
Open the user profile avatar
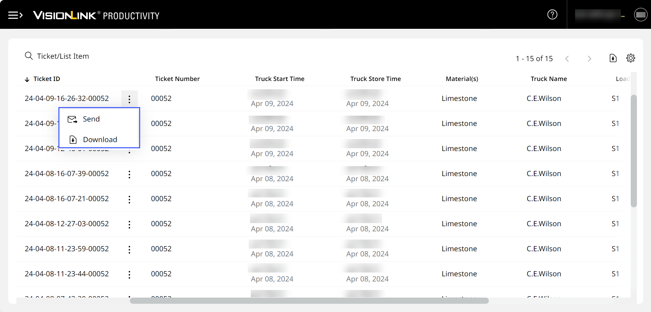coord(640,15)
